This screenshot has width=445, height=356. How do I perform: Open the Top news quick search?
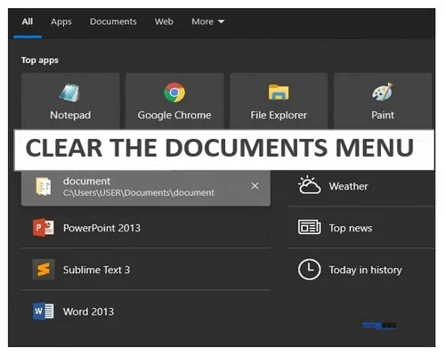(x=351, y=228)
